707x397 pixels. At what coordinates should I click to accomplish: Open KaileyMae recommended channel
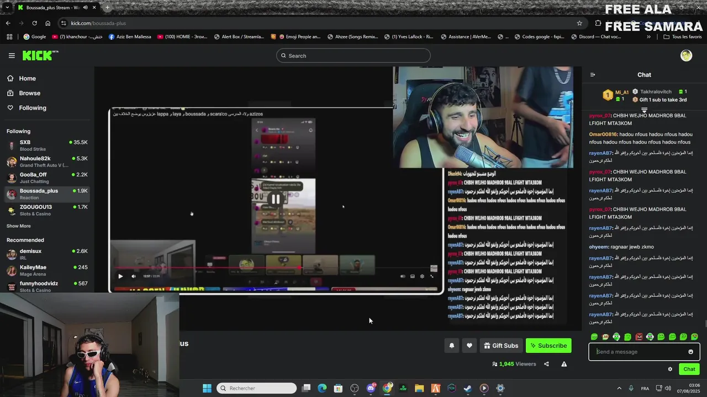coord(47,270)
